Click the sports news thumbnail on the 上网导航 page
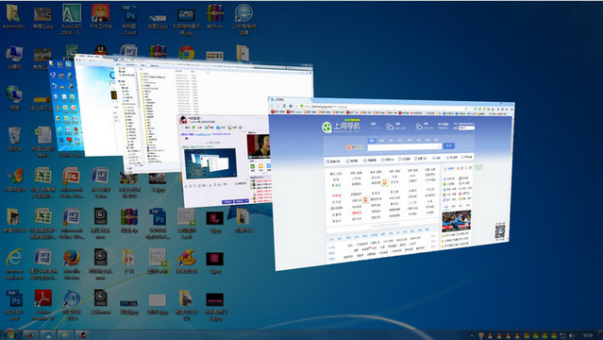 (x=456, y=220)
